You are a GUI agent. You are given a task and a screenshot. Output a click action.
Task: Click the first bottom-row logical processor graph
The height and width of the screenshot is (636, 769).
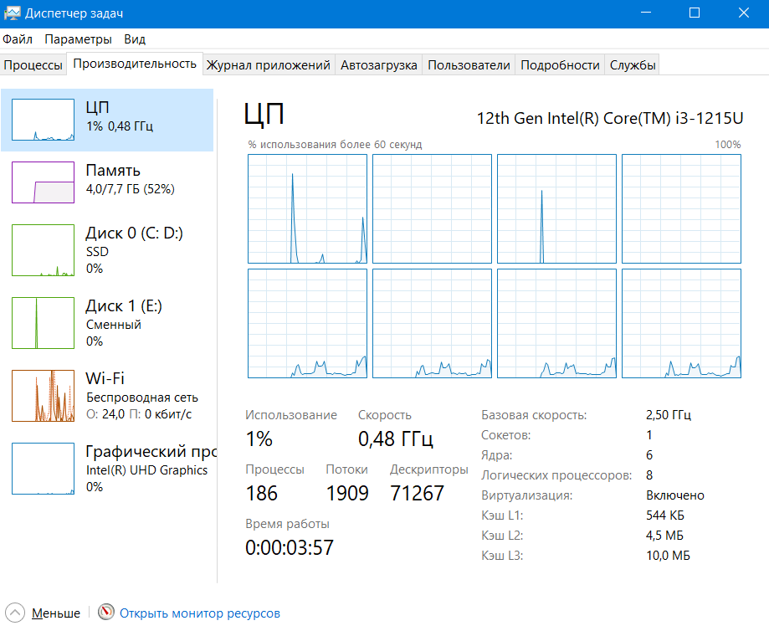pos(307,324)
